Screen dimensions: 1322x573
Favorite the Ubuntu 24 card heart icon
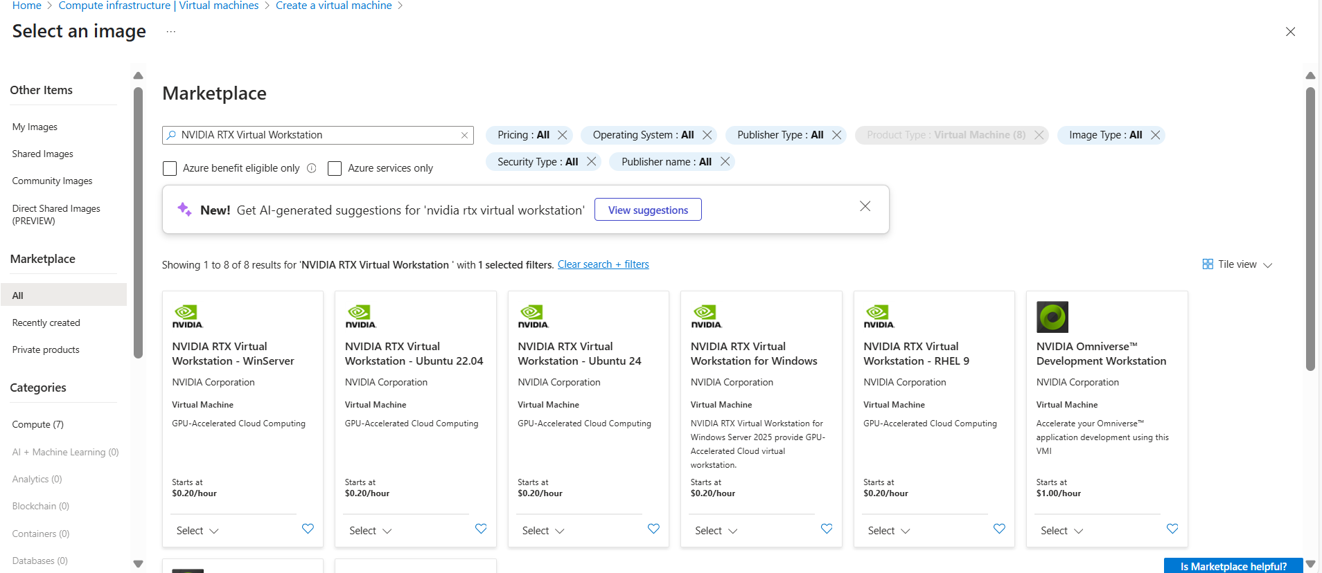[653, 529]
